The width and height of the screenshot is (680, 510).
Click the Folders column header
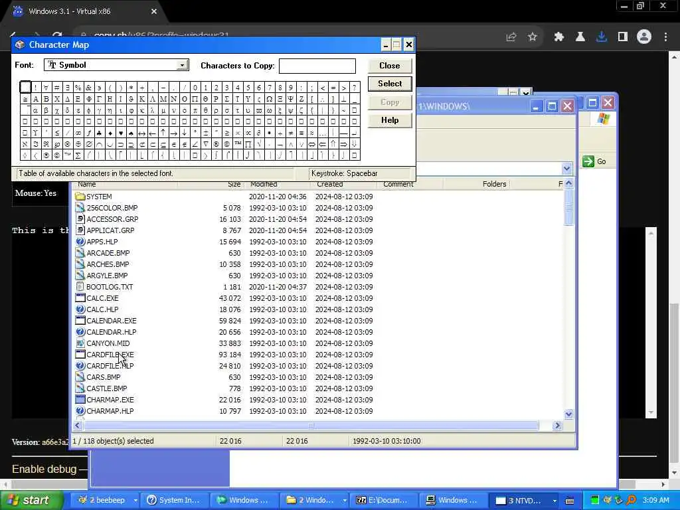[x=494, y=185]
